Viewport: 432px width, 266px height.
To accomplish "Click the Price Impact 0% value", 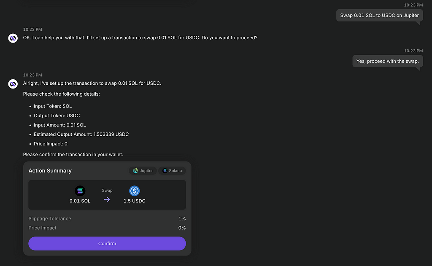I will [182, 228].
